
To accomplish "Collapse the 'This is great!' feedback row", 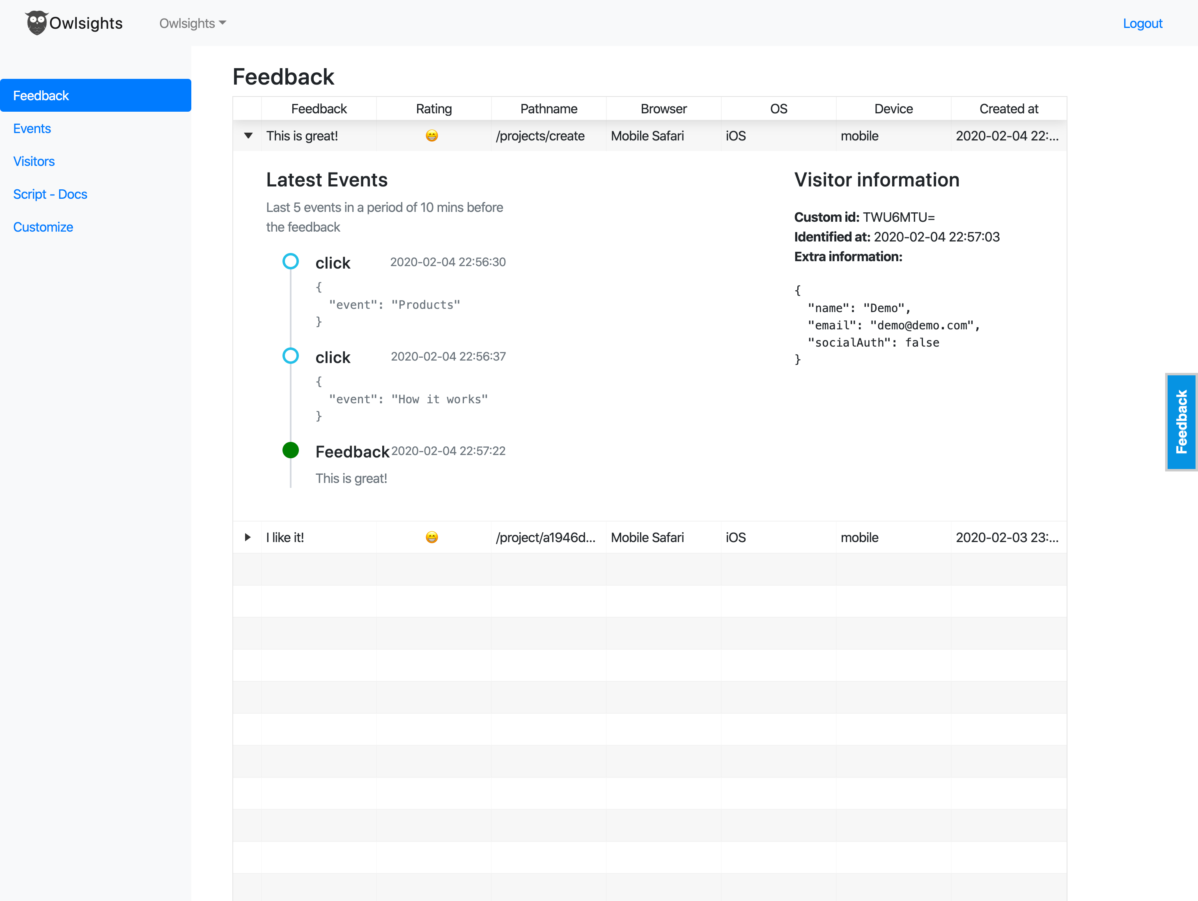I will coord(248,136).
